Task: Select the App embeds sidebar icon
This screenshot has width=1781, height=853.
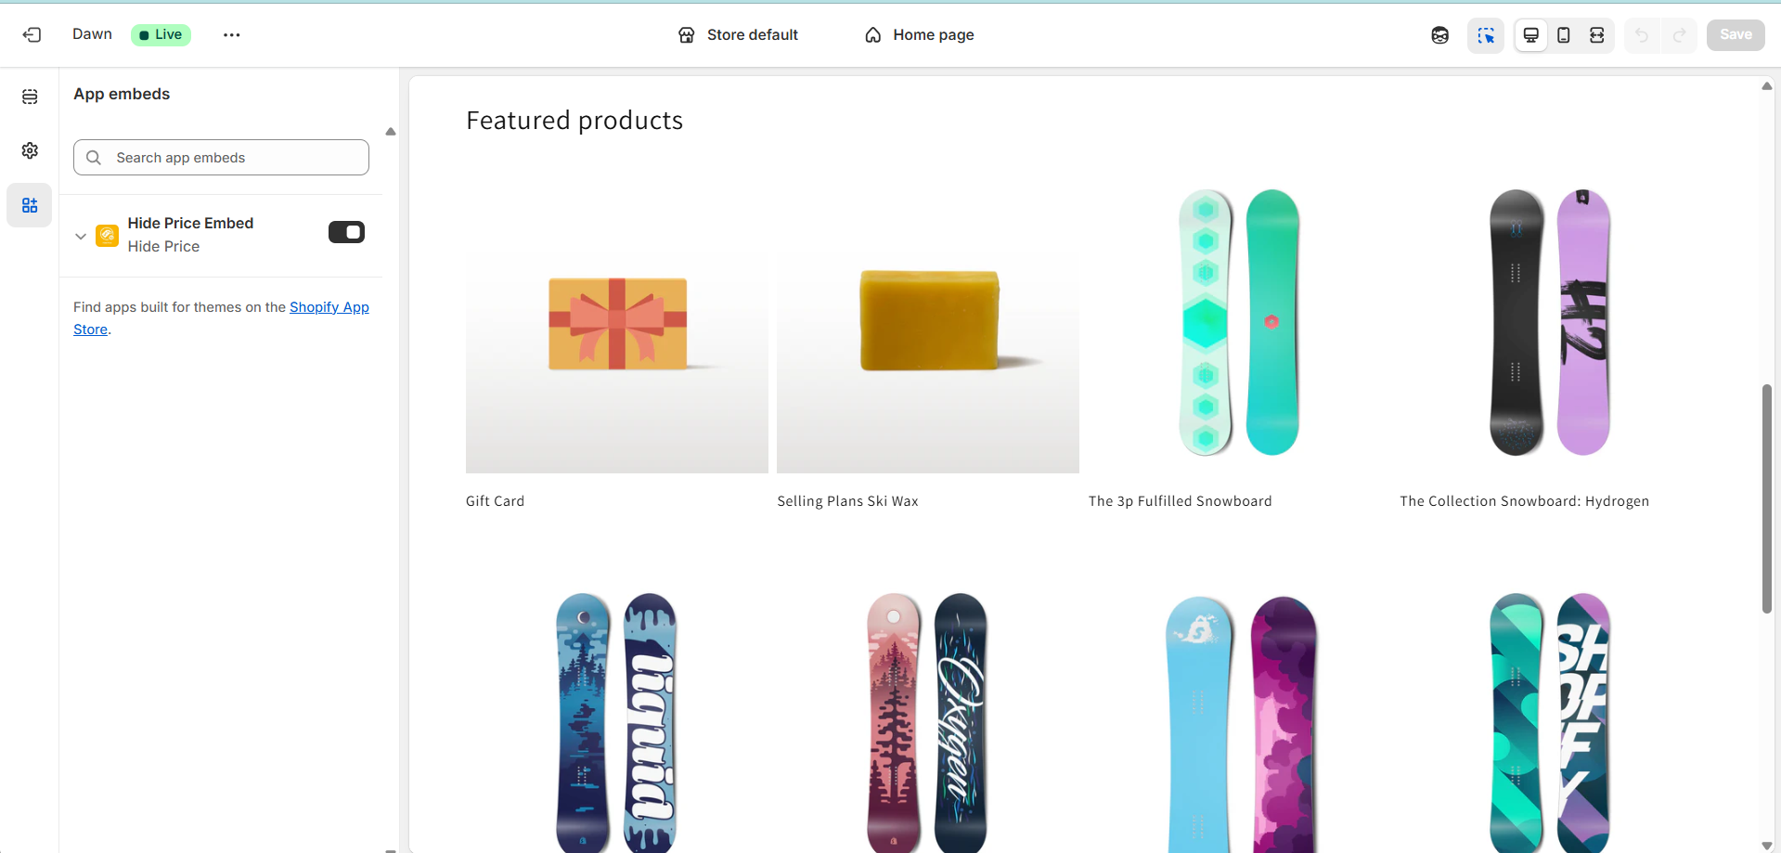Action: click(x=30, y=205)
